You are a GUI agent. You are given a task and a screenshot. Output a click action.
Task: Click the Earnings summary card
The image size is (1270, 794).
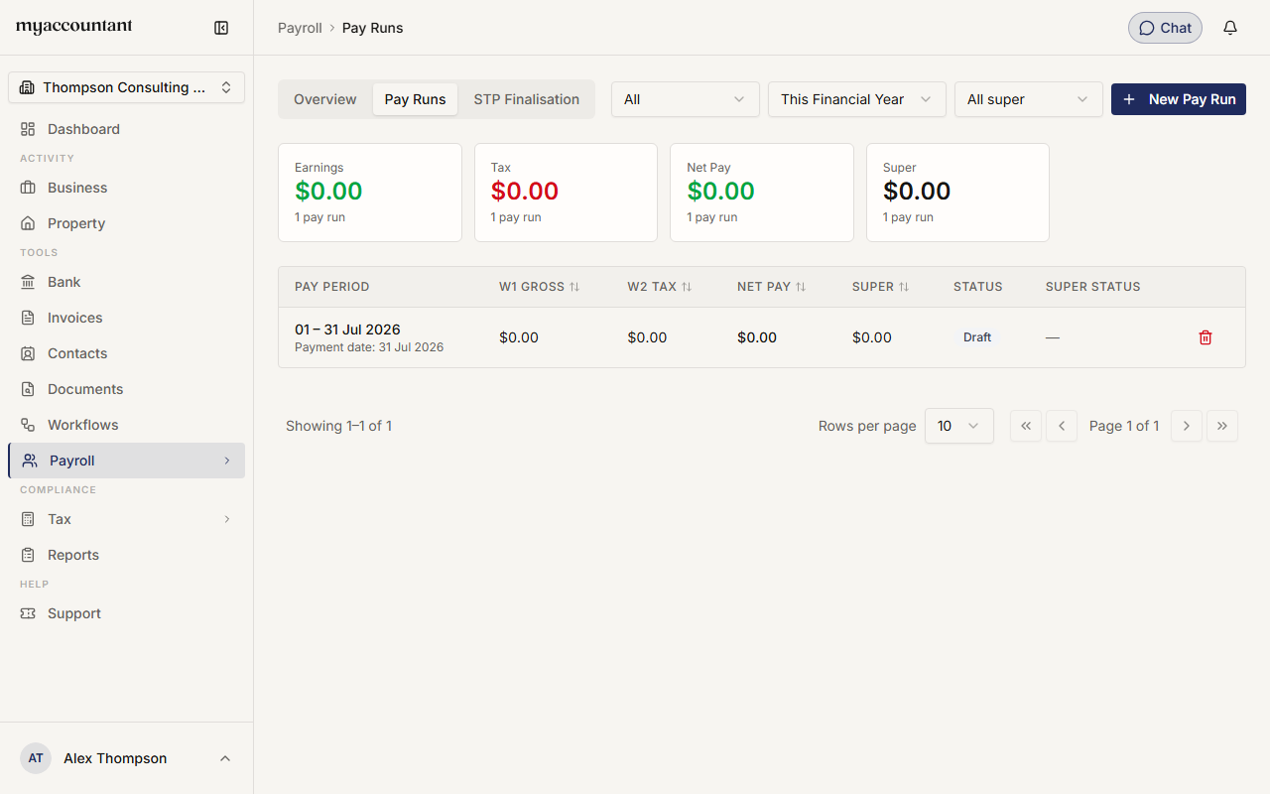coord(370,193)
